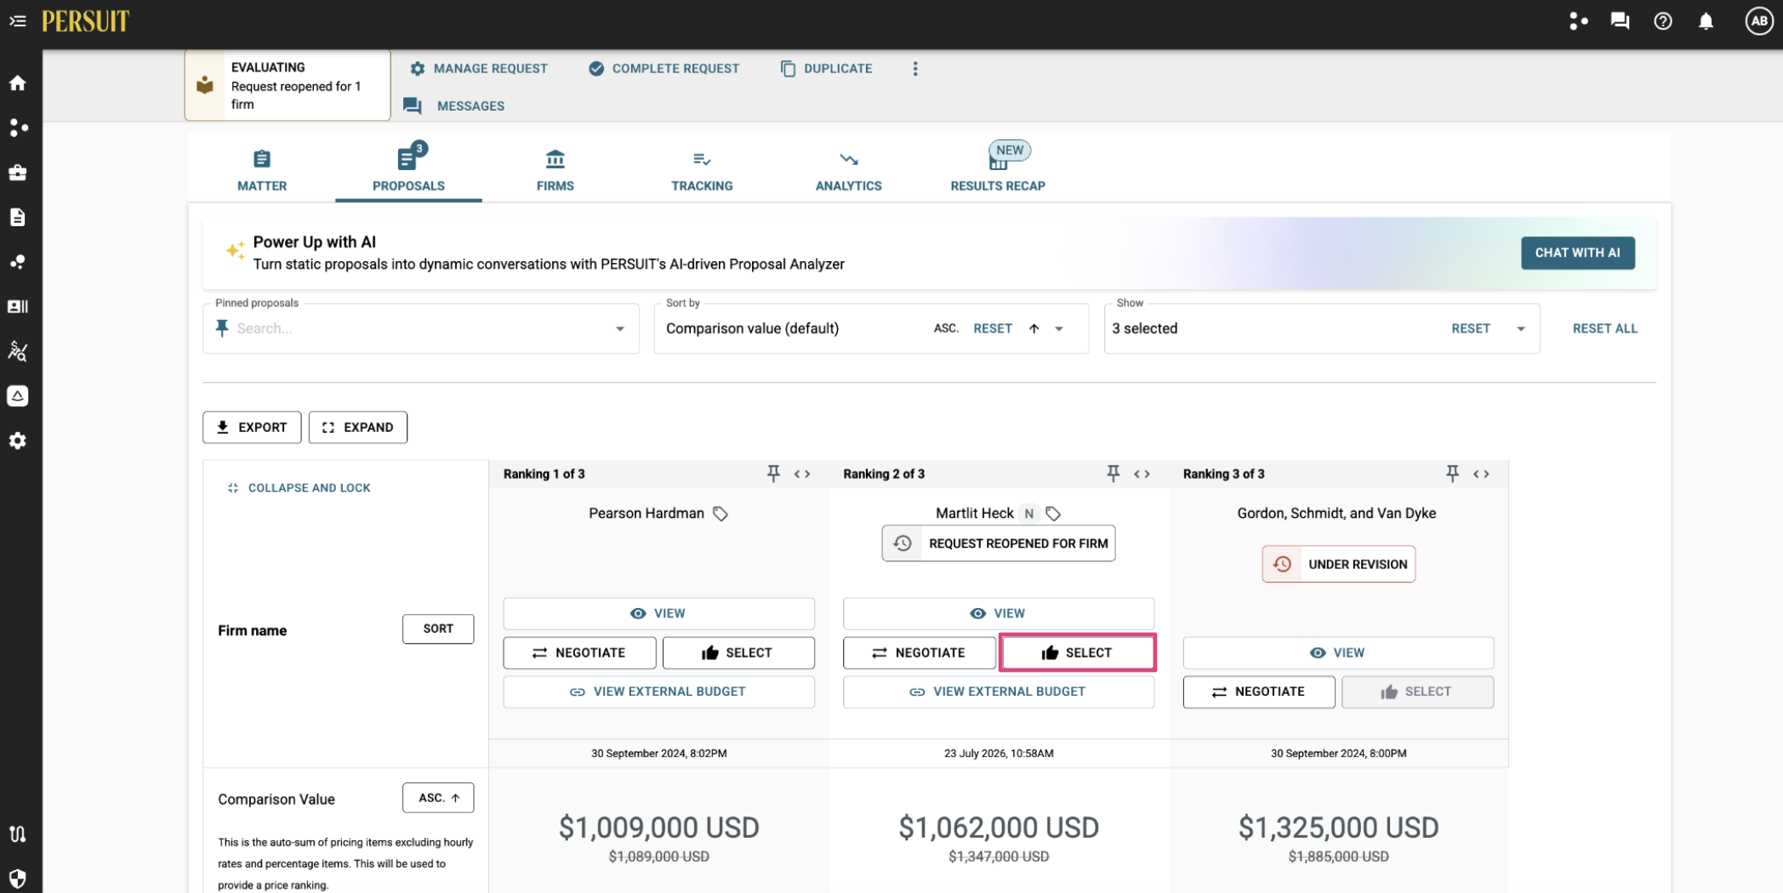1783x893 pixels.
Task: Switch to the Proposals tab
Action: 408,170
